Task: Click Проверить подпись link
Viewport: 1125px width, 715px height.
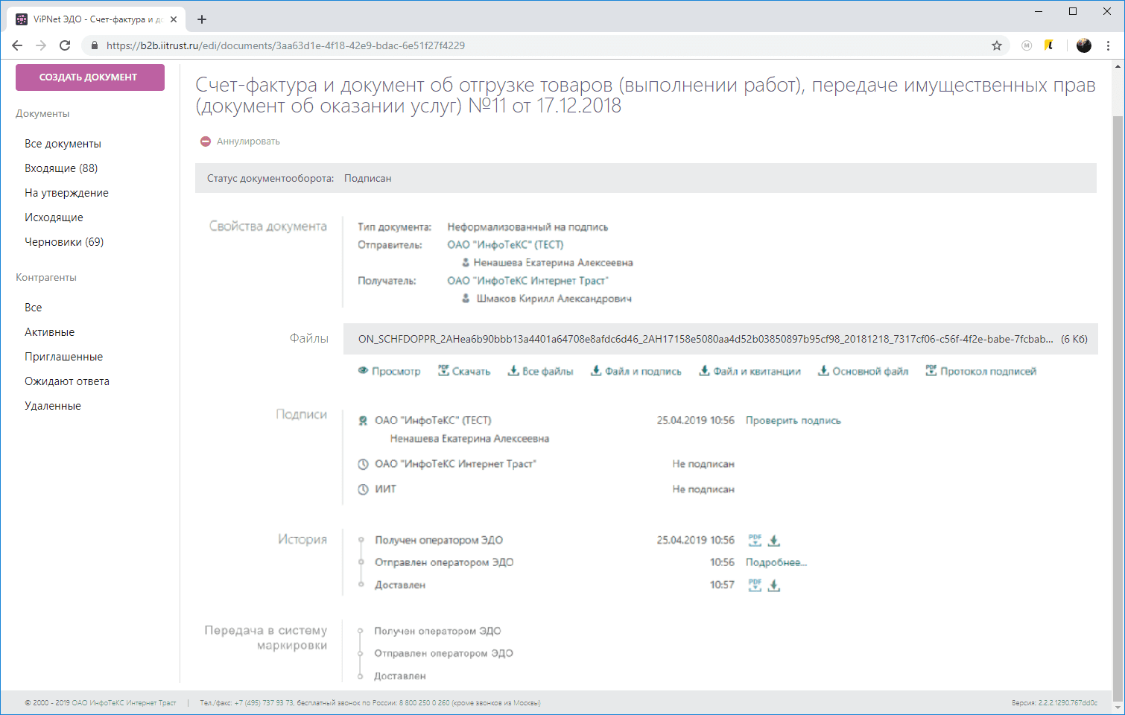Action: 793,421
